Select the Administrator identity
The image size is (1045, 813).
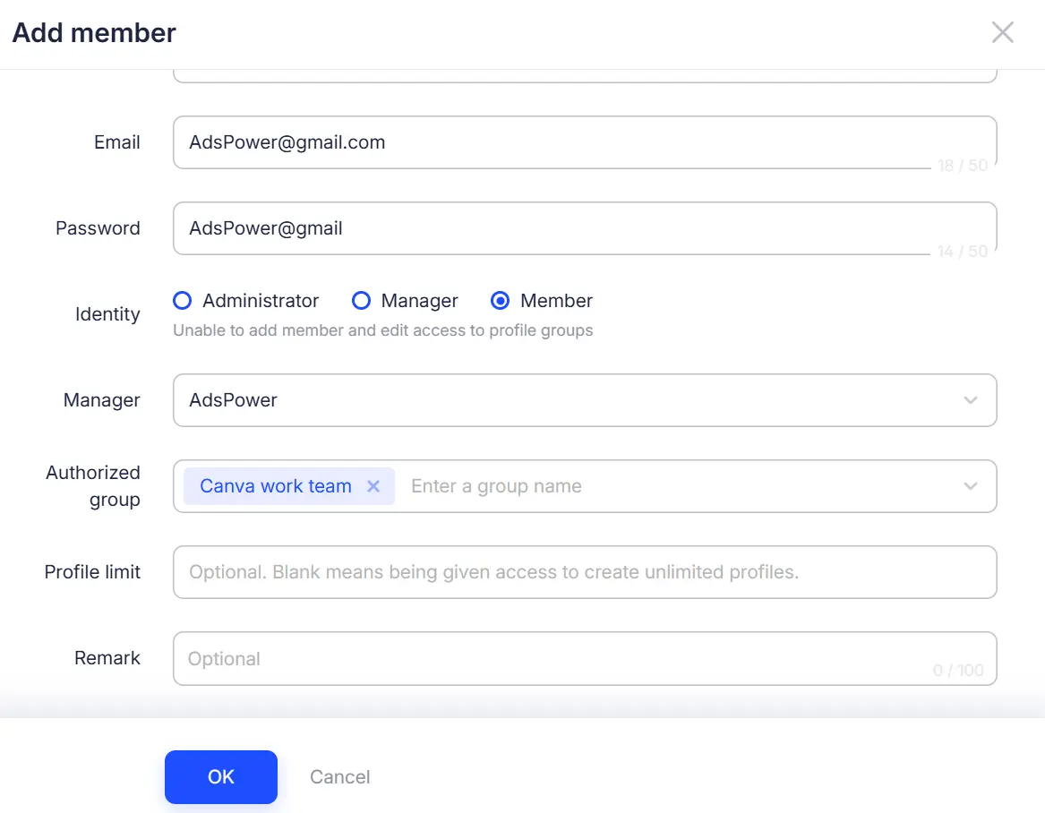point(182,301)
